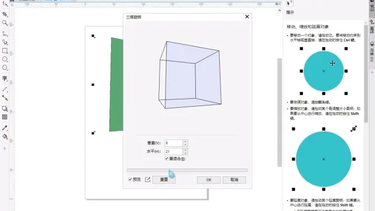Click the 提示 hints heading
The width and height of the screenshot is (375, 211).
pyautogui.click(x=290, y=12)
